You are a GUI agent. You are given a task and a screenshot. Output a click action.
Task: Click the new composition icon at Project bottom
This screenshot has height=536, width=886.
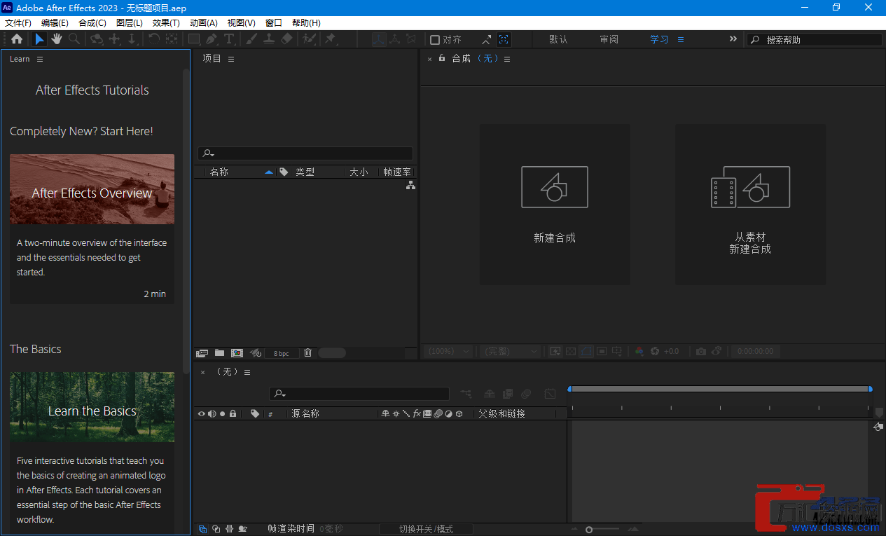tap(237, 353)
